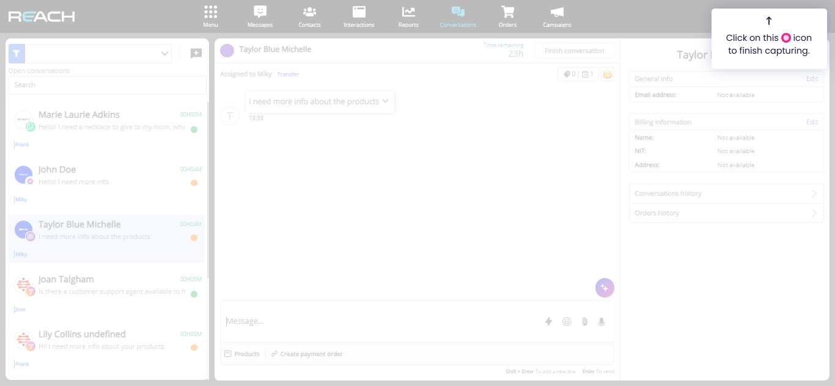Click the conversation tags counter icon
This screenshot has width=835, height=386.
tap(568, 74)
